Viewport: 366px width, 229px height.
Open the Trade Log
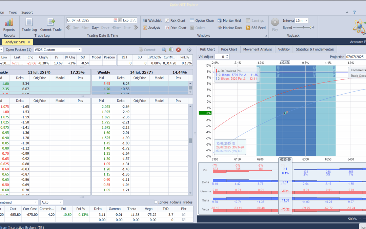[29, 25]
